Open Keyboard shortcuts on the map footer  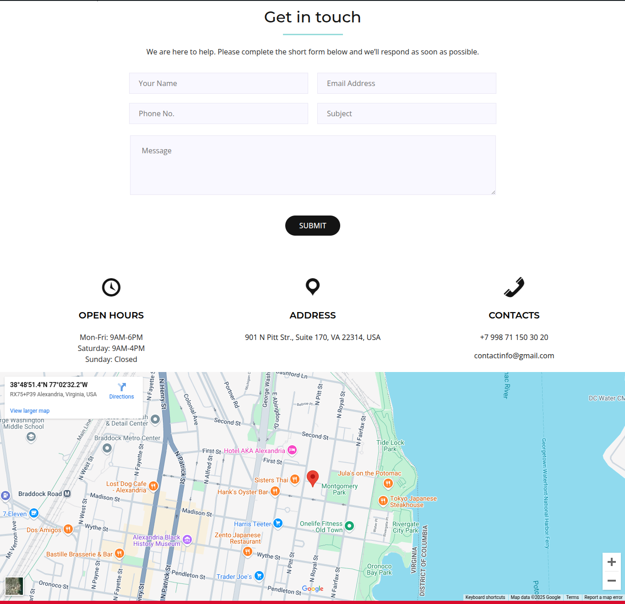tap(485, 597)
